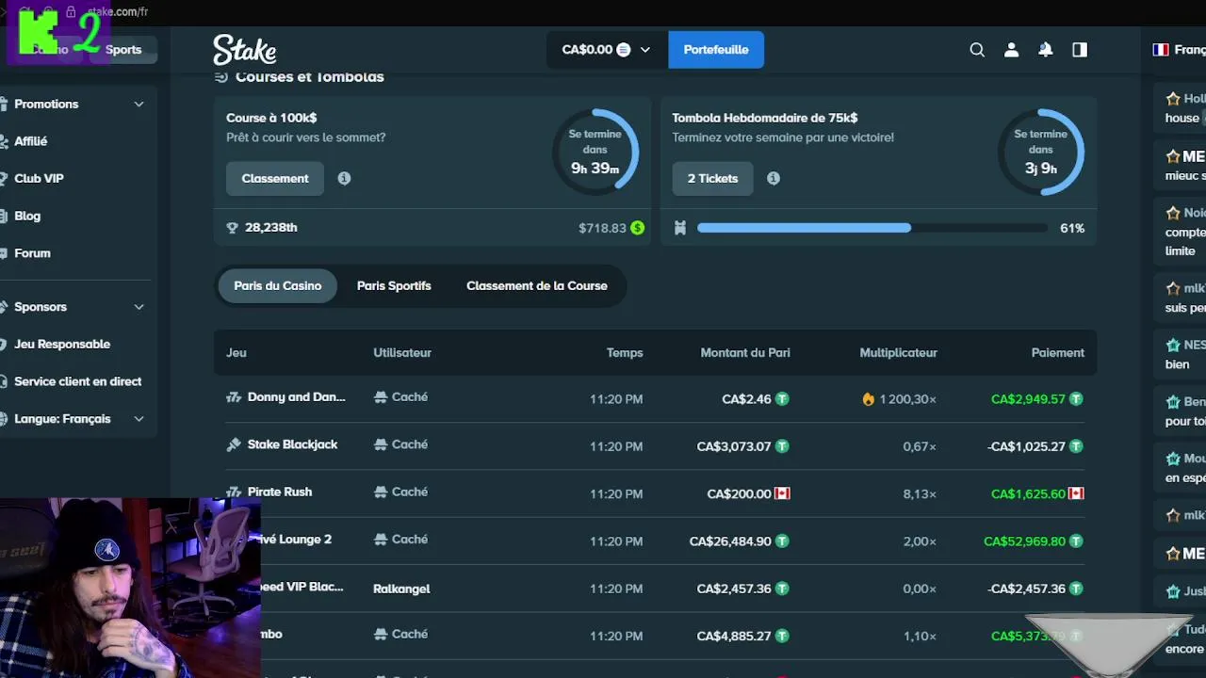The height and width of the screenshot is (678, 1206).
Task: Click the Stake logo
Action: [x=245, y=49]
